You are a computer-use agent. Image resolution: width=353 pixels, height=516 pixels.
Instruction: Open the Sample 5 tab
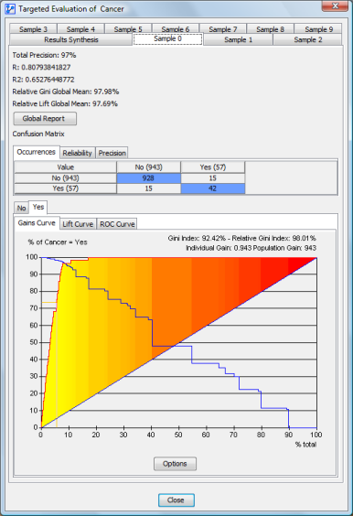(x=128, y=29)
